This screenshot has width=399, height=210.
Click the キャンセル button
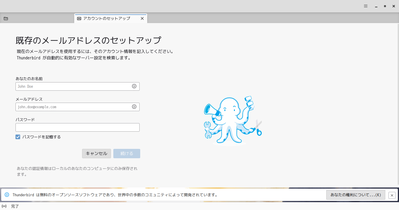tap(96, 154)
